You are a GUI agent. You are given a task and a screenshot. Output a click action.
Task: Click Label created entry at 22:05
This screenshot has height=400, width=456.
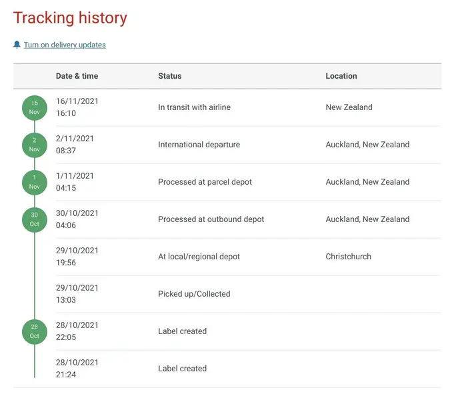[183, 331]
